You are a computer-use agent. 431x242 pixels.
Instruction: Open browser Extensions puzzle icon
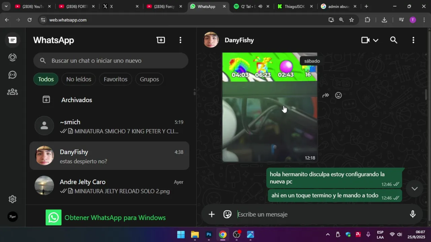tap(367, 20)
